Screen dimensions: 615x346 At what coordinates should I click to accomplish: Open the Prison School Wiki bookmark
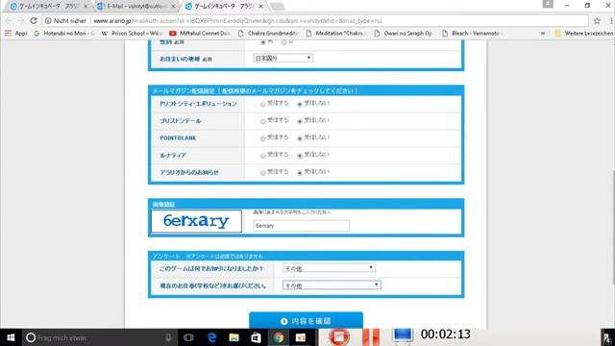(132, 34)
